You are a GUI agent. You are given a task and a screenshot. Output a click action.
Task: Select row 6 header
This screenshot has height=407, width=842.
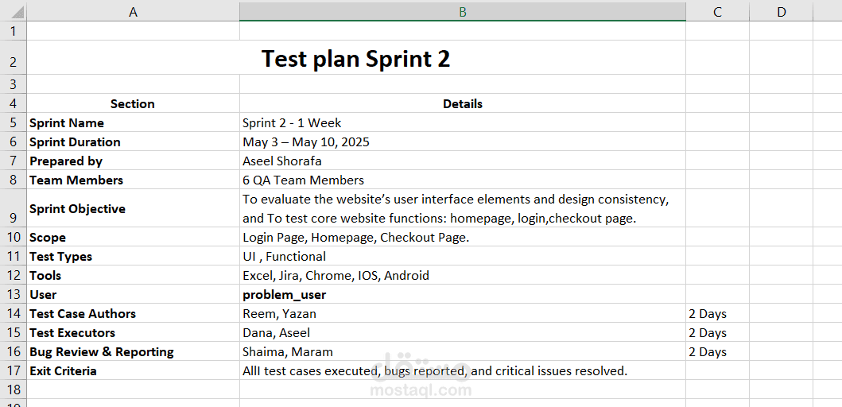(14, 141)
